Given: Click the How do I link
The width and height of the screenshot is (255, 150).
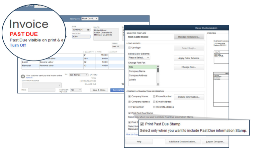Looking at the screenshot, I should (132, 134).
